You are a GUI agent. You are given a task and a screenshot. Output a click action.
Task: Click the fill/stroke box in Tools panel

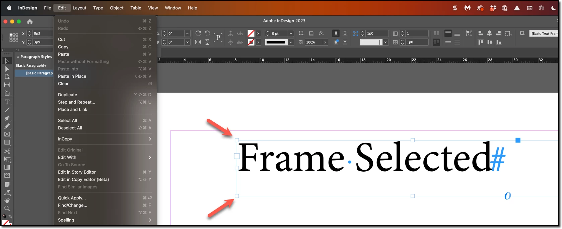coord(6,223)
